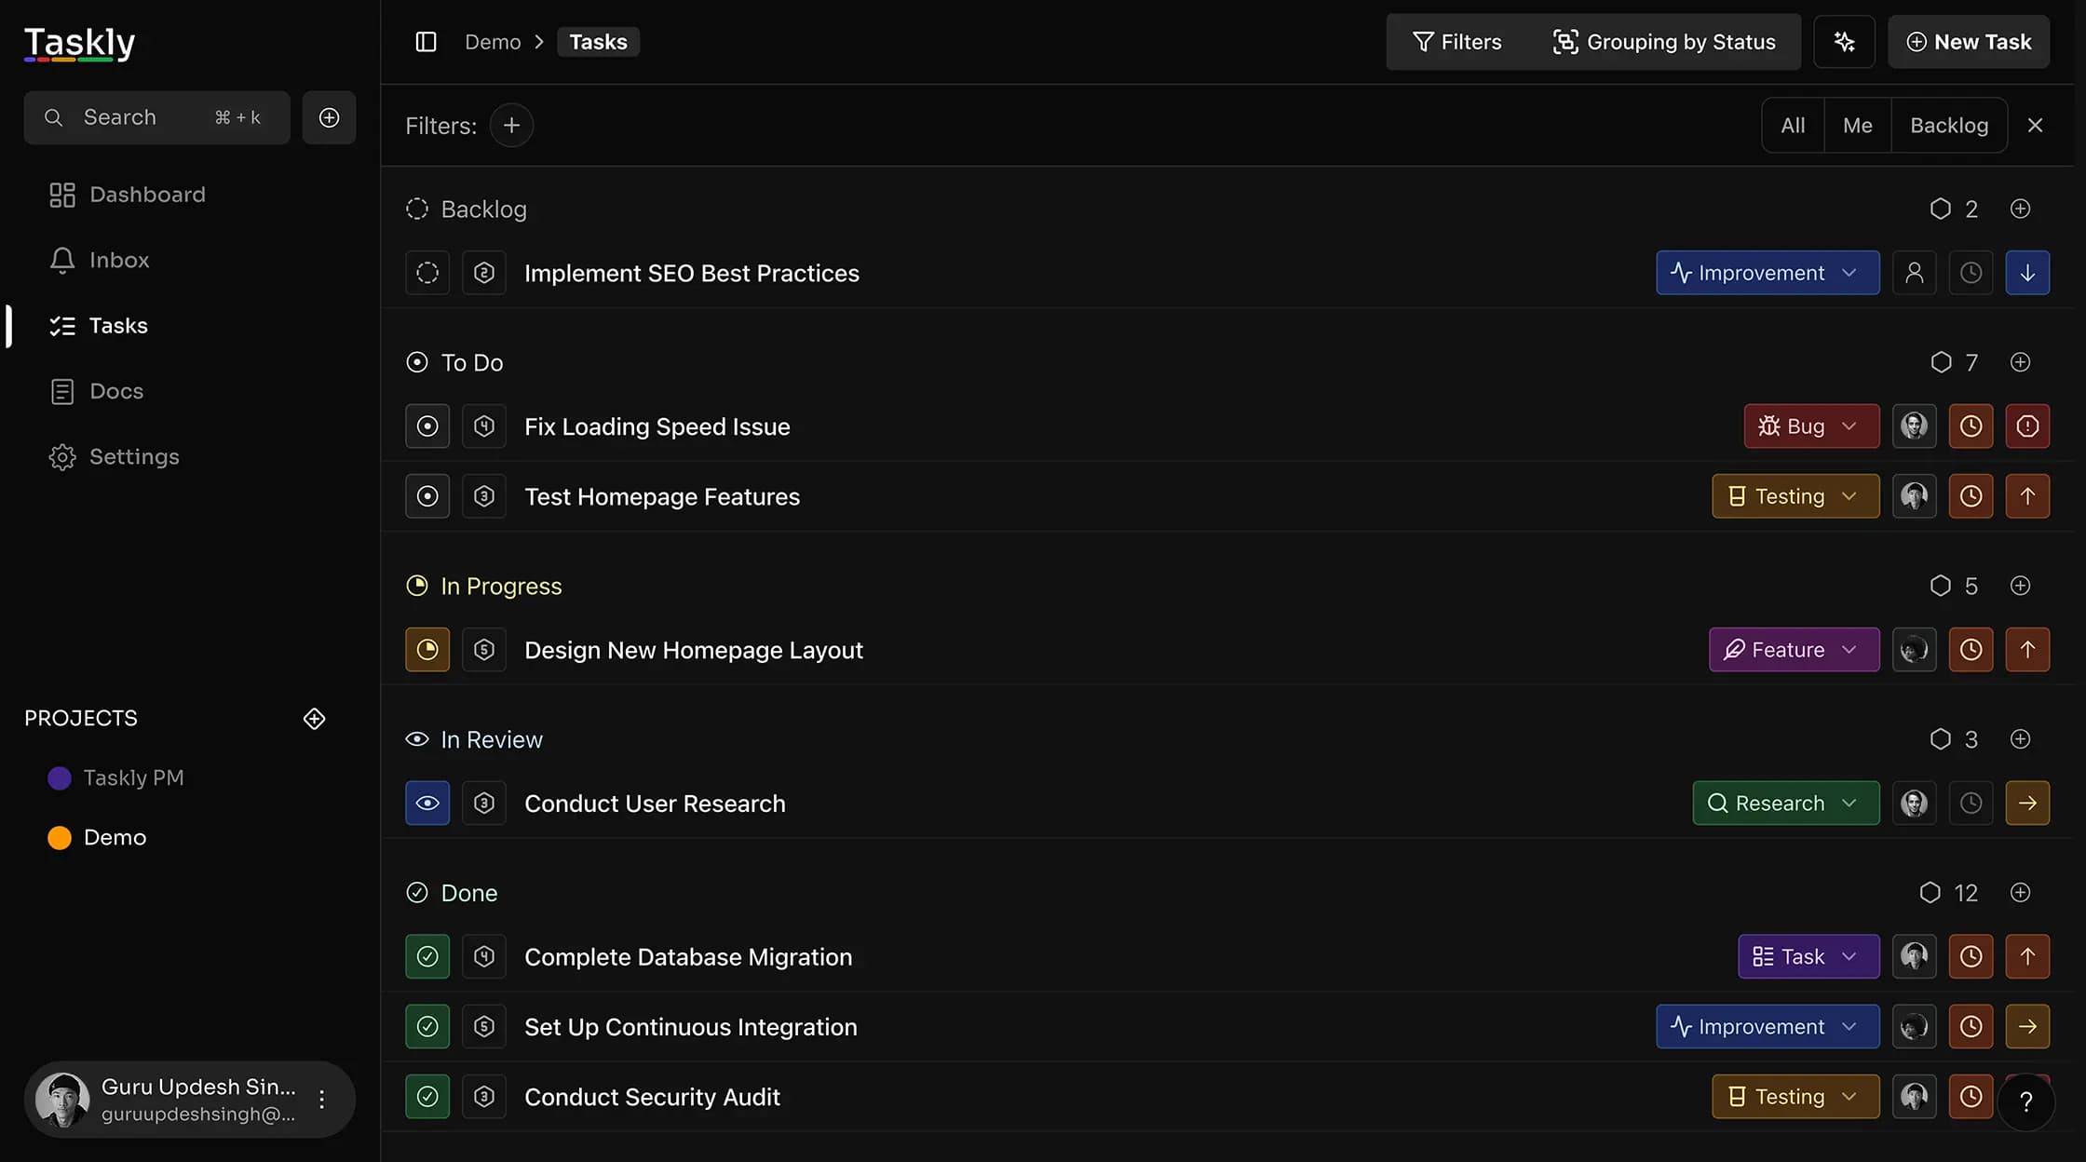Click the Improvement label icon on Set Up Continuous Integration
This screenshot has height=1162, width=2086.
pos(1678,1026)
